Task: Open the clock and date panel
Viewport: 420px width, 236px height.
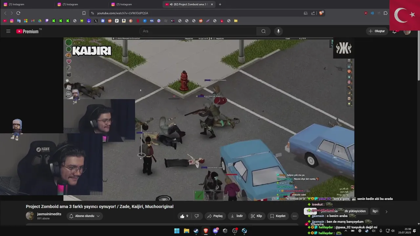Action: (405, 231)
